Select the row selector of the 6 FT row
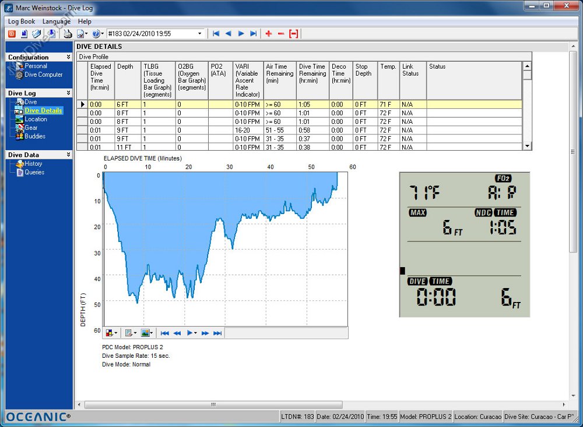Image resolution: width=583 pixels, height=427 pixels. 82,105
